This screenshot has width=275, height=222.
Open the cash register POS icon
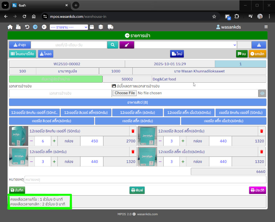[18, 27]
